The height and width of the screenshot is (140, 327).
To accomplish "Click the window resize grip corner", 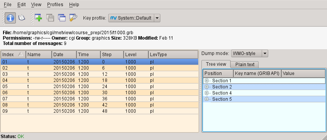I will (325, 138).
